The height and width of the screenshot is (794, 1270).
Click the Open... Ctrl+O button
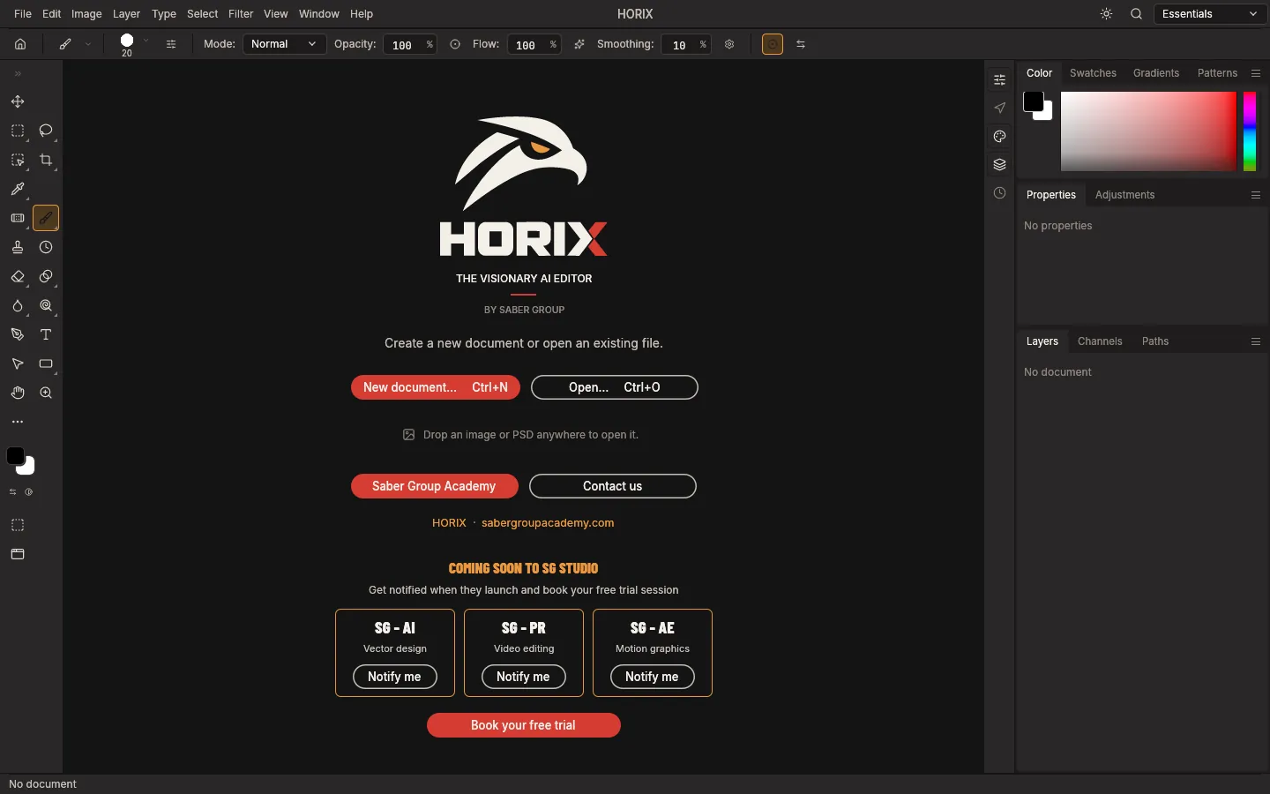(615, 387)
